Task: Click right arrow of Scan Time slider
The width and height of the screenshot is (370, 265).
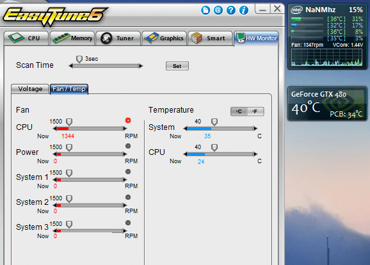Action: click(x=141, y=66)
